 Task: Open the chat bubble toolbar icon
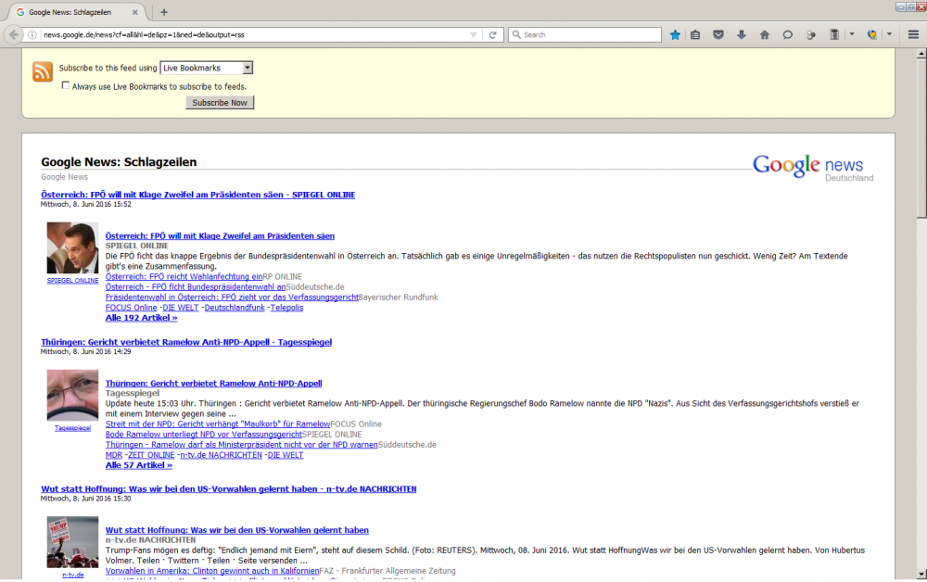[787, 35]
